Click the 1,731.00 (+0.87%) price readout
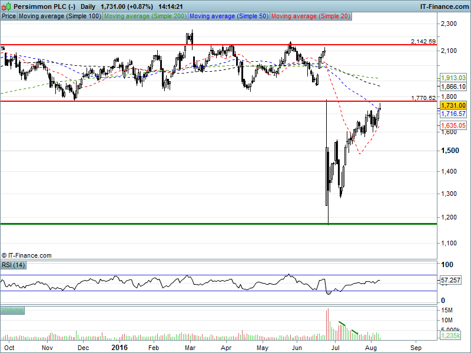 pyautogui.click(x=127, y=6)
